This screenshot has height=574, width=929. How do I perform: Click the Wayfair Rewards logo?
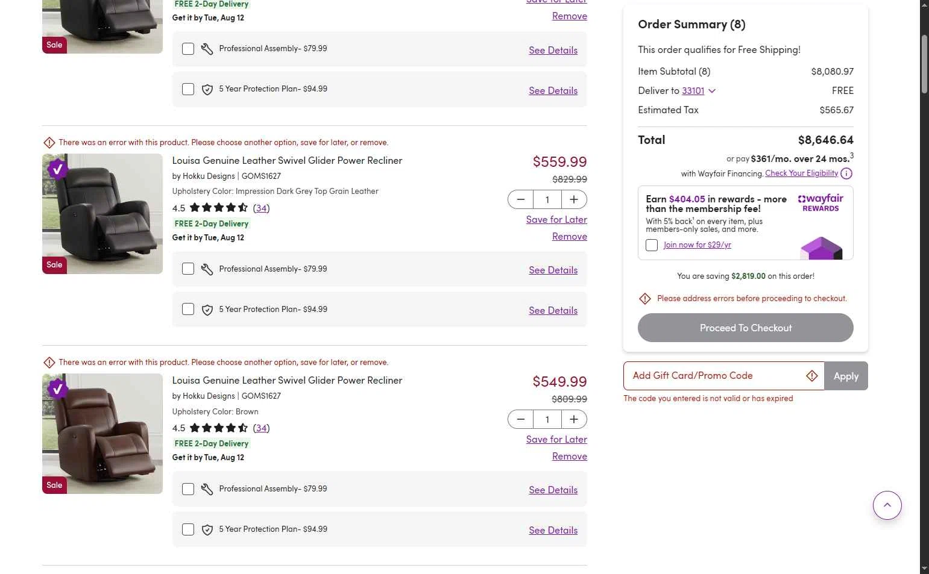point(820,202)
